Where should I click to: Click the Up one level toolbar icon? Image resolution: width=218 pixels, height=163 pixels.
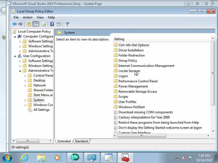(29, 24)
